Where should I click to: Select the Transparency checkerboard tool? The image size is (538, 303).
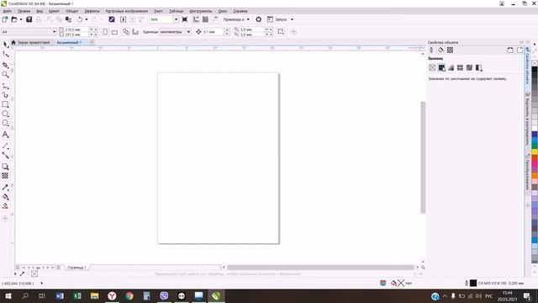pyautogui.click(x=5, y=176)
